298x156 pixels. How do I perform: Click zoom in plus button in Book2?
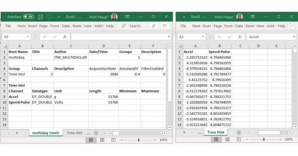point(155,140)
